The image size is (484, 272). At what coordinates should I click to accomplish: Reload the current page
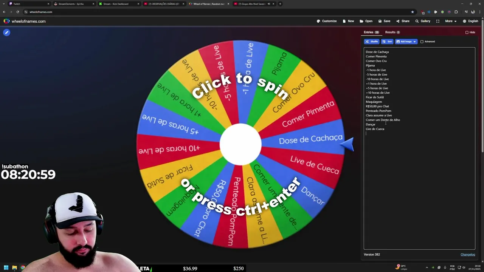pos(17,12)
